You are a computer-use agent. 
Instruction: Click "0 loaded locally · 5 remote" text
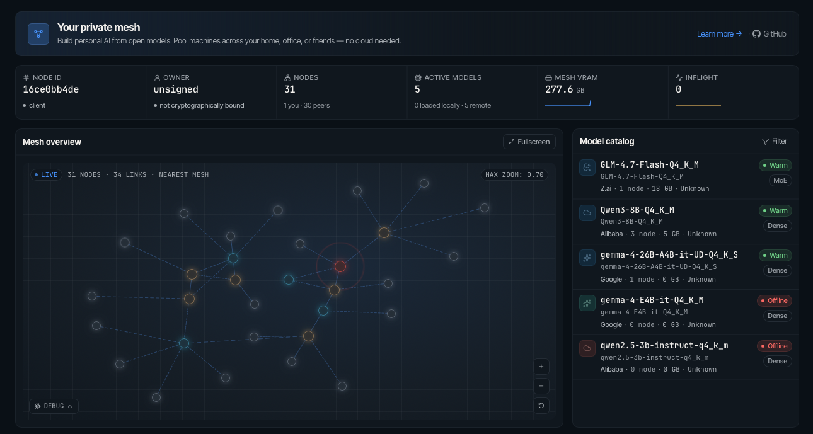point(453,105)
